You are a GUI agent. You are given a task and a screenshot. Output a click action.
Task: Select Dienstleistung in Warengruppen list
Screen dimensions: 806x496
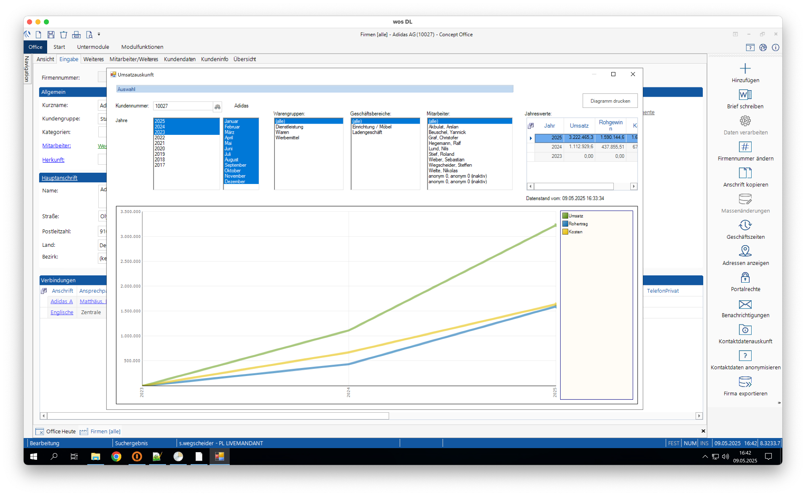click(309, 127)
